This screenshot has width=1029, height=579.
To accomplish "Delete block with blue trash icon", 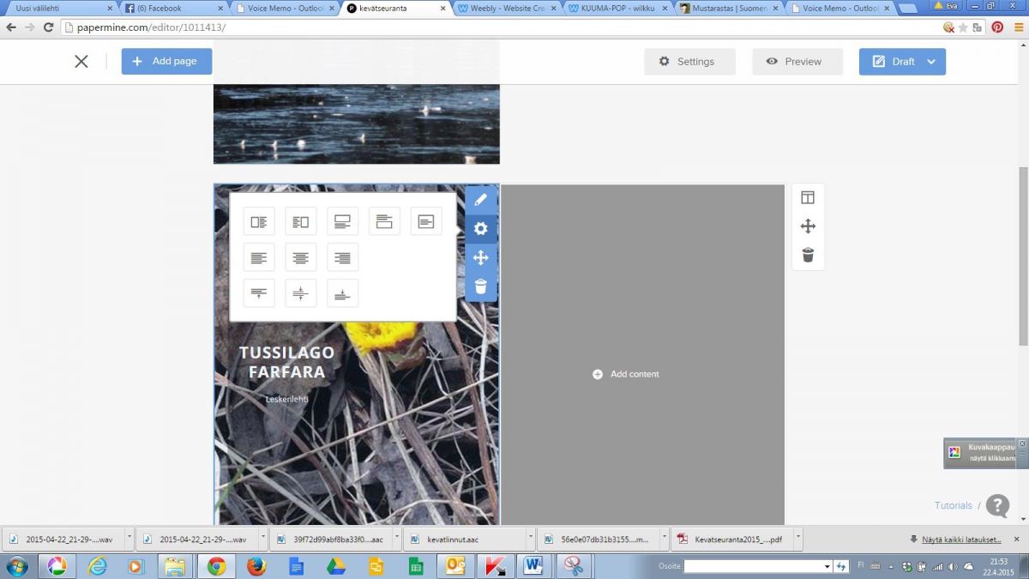I will pyautogui.click(x=481, y=286).
